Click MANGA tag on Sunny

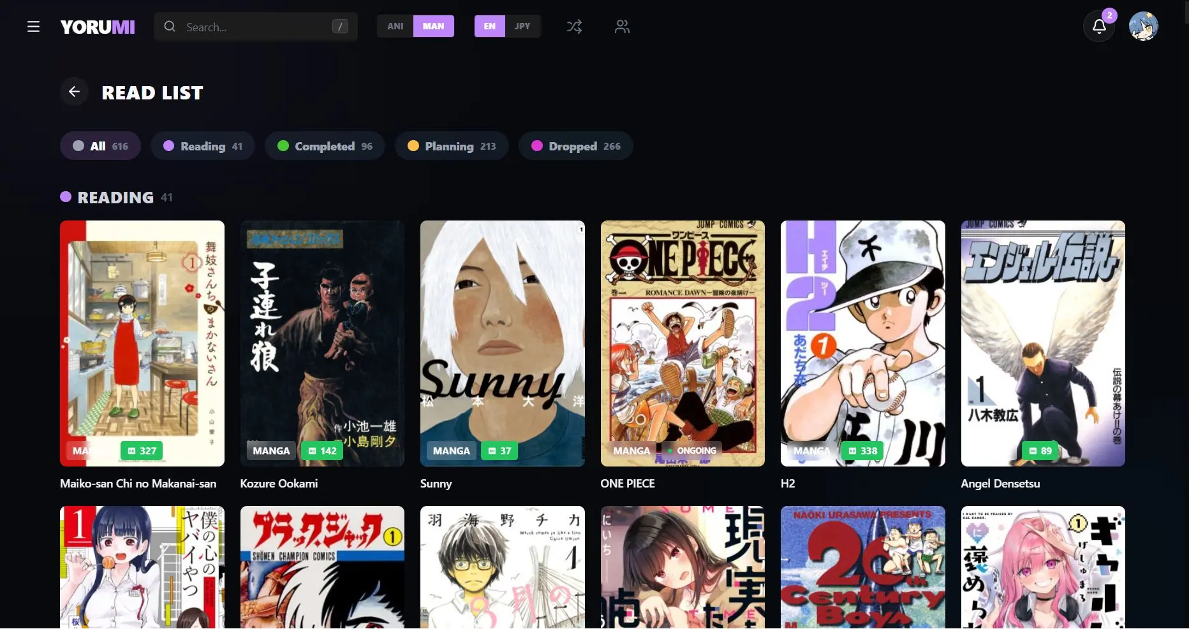pos(452,451)
